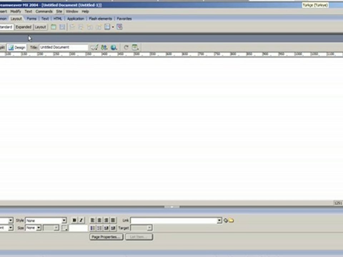Click the Ordered List icon

point(99,228)
